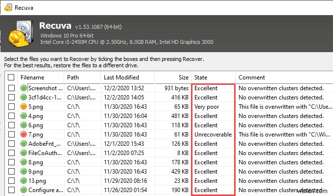Tick checkbox for 7.png row
This screenshot has height=196, width=333.
coord(11,135)
